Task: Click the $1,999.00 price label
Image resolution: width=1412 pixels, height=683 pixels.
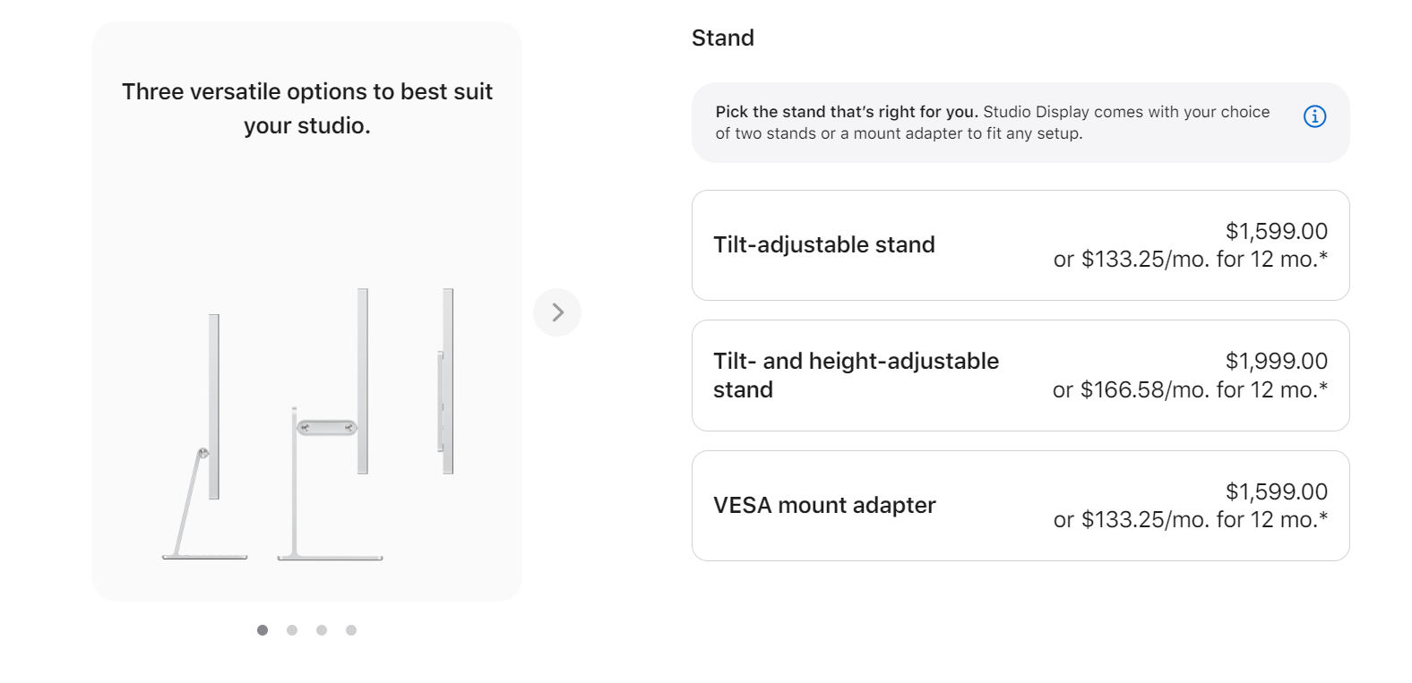Action: tap(1277, 361)
